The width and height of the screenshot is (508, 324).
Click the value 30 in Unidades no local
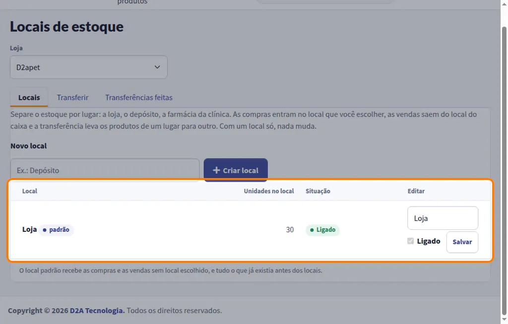(290, 229)
